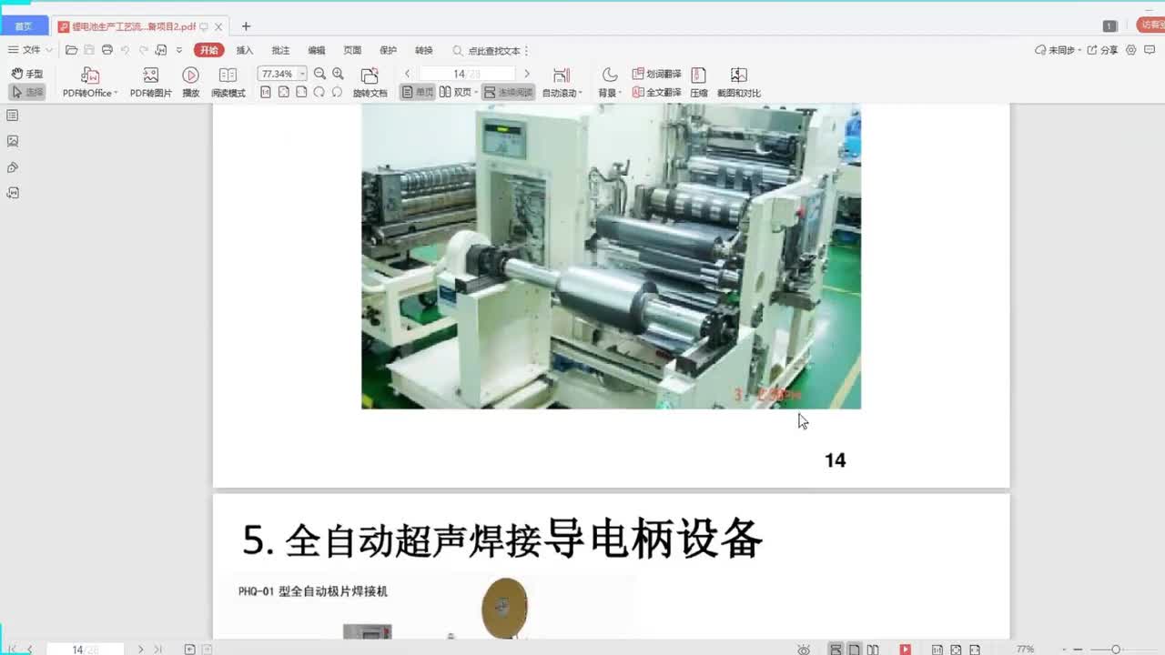Enable 阅读模式 reading mode

(x=228, y=82)
